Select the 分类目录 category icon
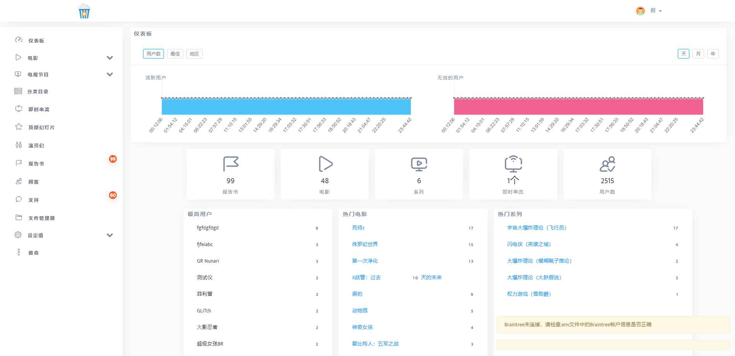The height and width of the screenshot is (356, 735). (x=19, y=91)
